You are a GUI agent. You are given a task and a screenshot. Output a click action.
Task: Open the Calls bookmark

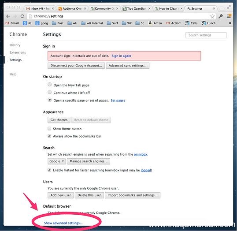(x=191, y=23)
